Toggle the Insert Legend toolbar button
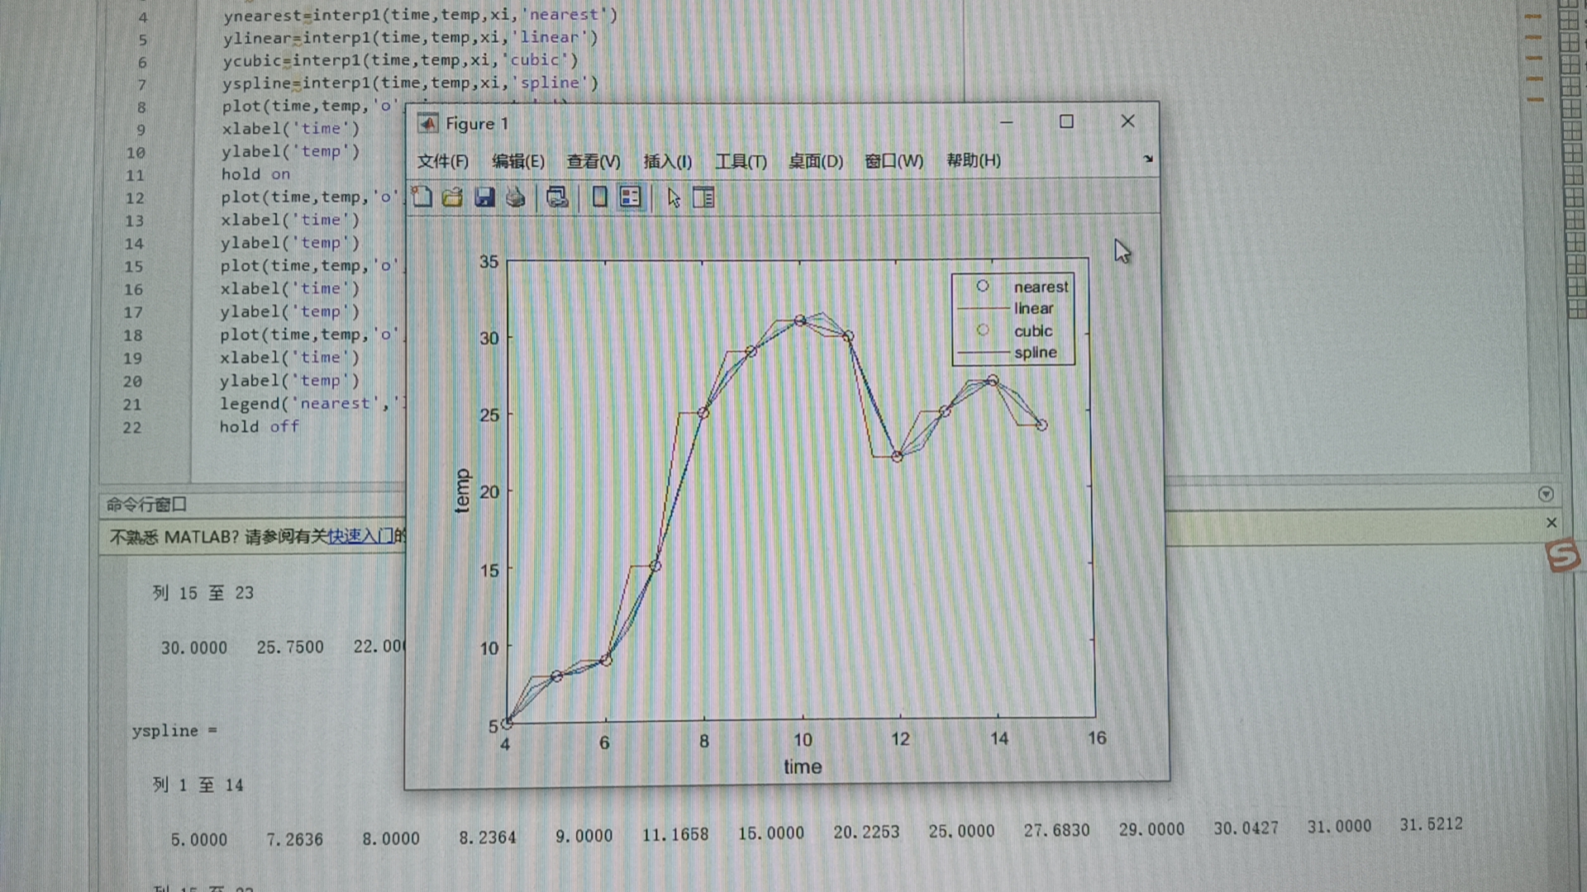Viewport: 1587px width, 892px height. pyautogui.click(x=631, y=197)
